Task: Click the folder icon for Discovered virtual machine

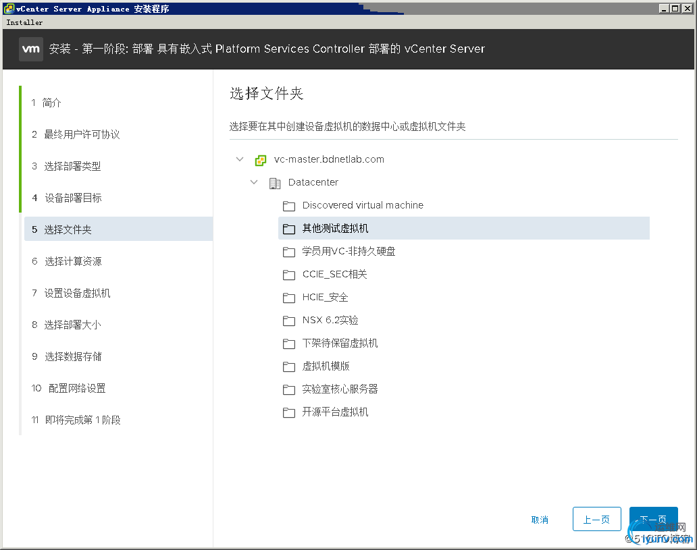Action: tap(289, 206)
